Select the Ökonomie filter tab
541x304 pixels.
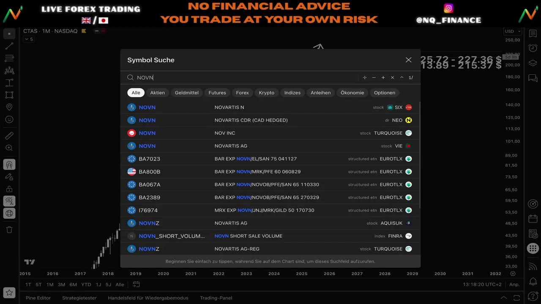(x=352, y=92)
